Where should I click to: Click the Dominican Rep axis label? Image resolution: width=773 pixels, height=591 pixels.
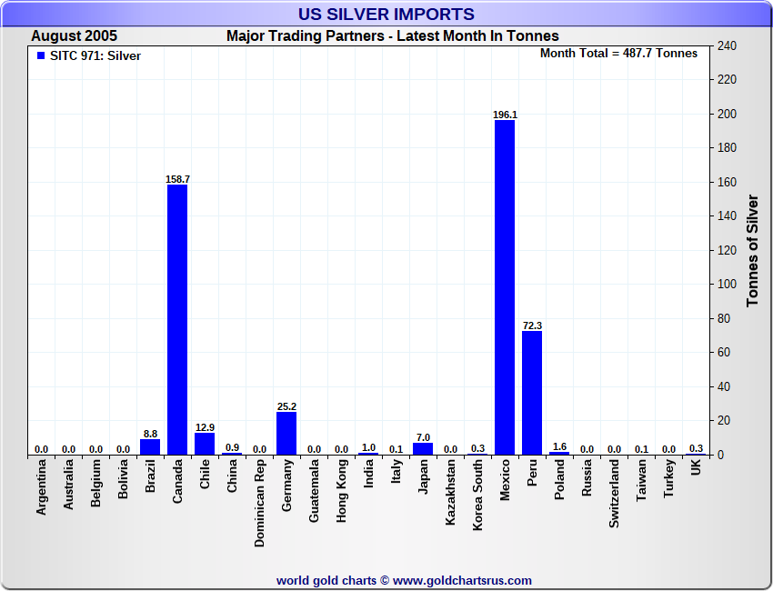click(x=260, y=504)
